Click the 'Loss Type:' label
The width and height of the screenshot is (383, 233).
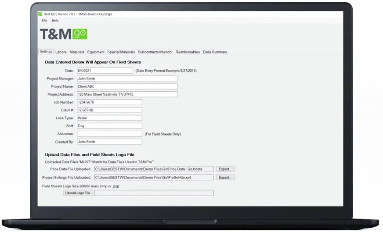click(65, 118)
